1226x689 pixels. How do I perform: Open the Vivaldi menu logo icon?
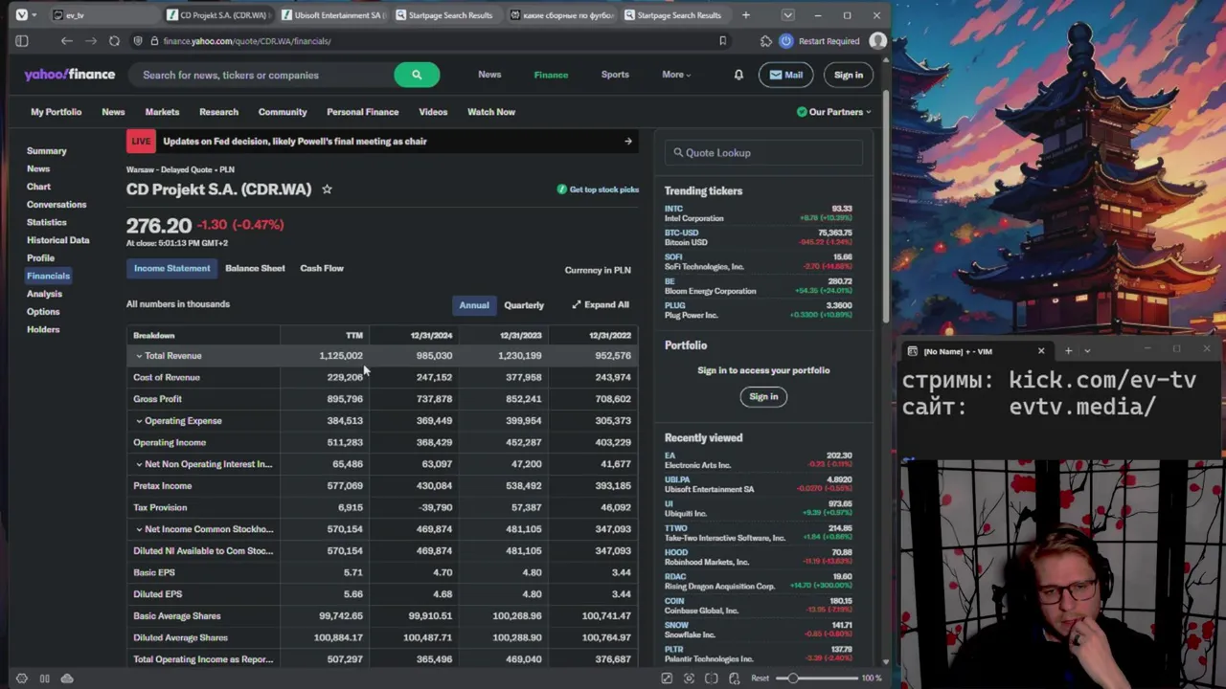pos(21,15)
